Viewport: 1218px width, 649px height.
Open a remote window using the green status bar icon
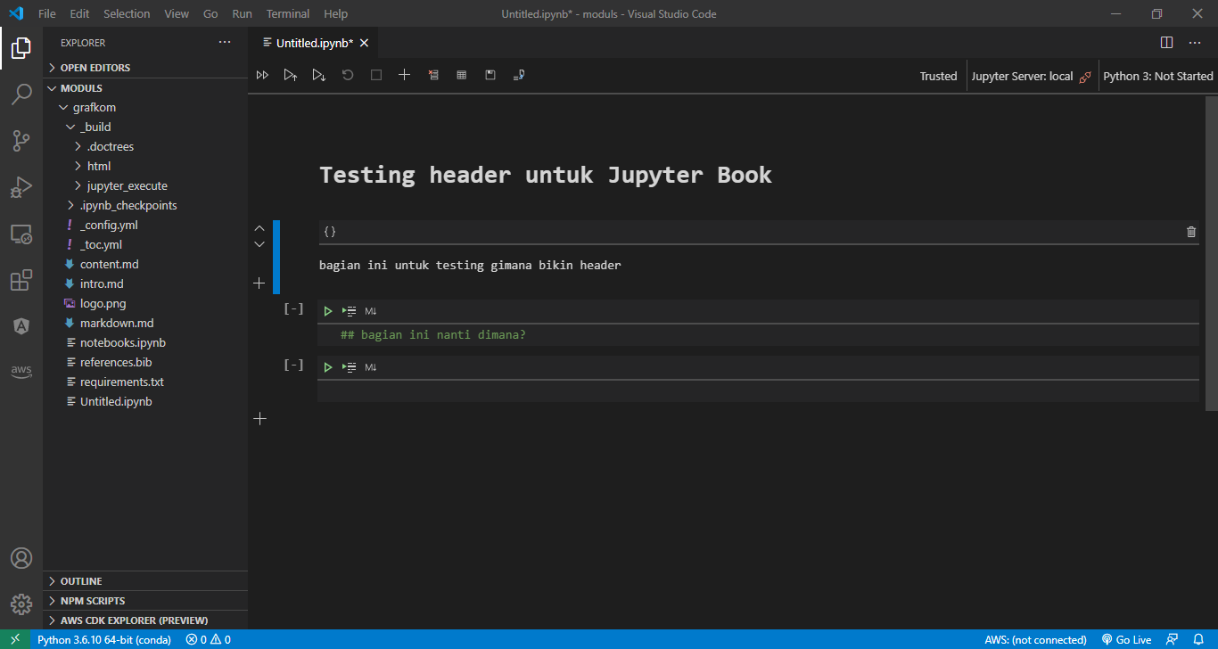tap(15, 639)
